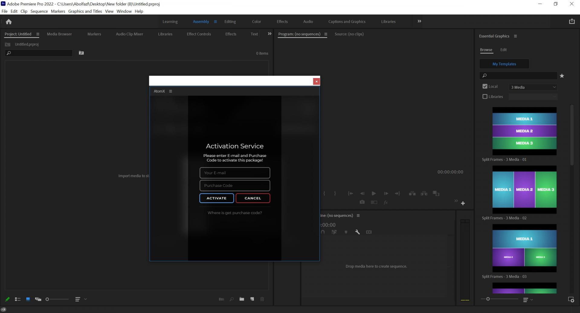Toggle Linked Selection in Timeline

pyautogui.click(x=334, y=232)
